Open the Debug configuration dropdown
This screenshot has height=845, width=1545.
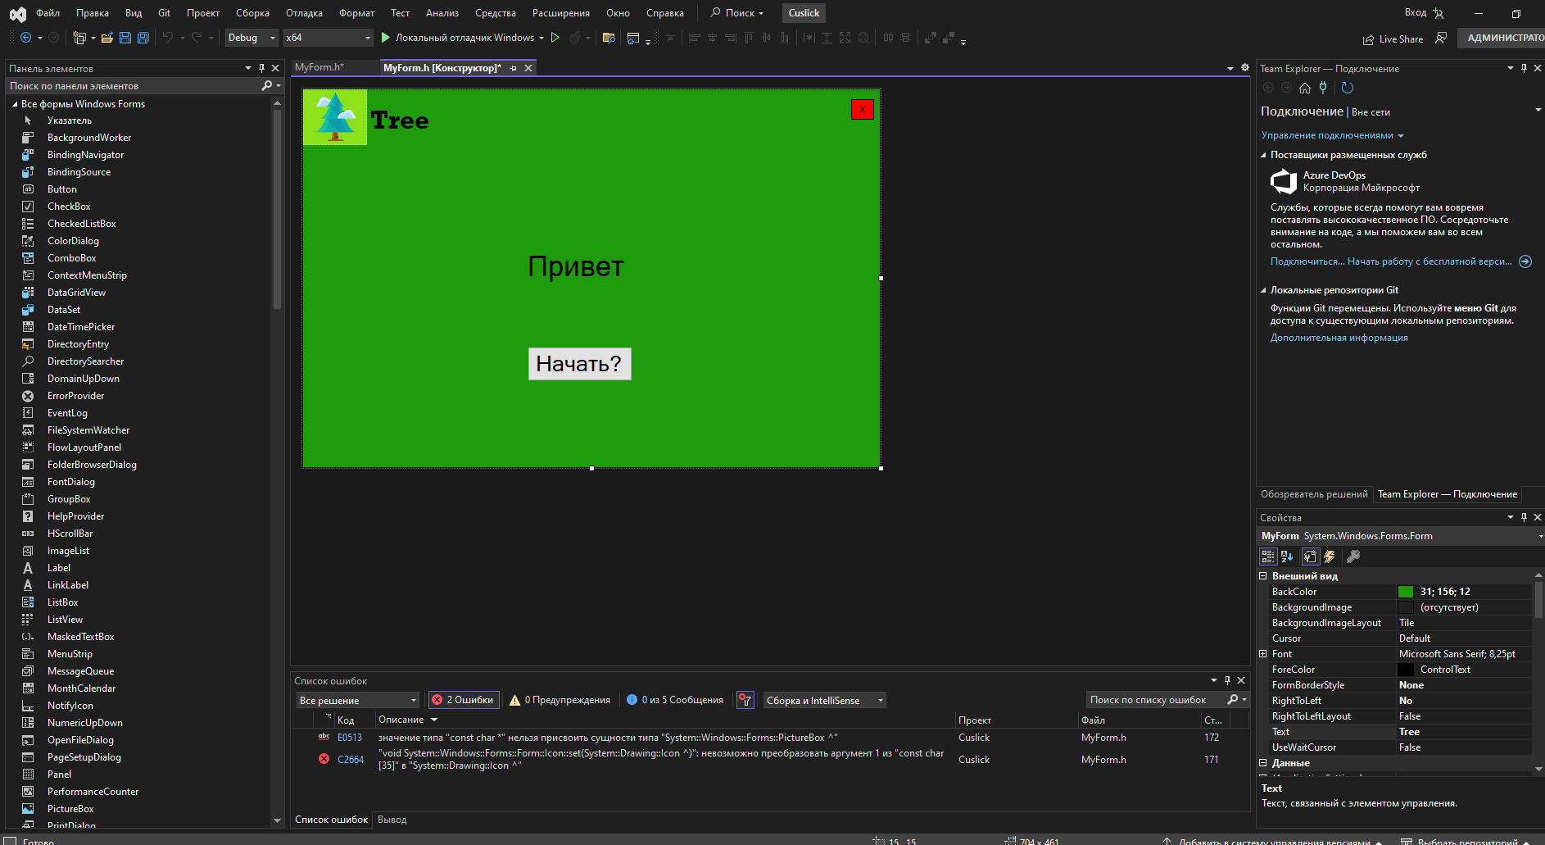click(x=251, y=38)
